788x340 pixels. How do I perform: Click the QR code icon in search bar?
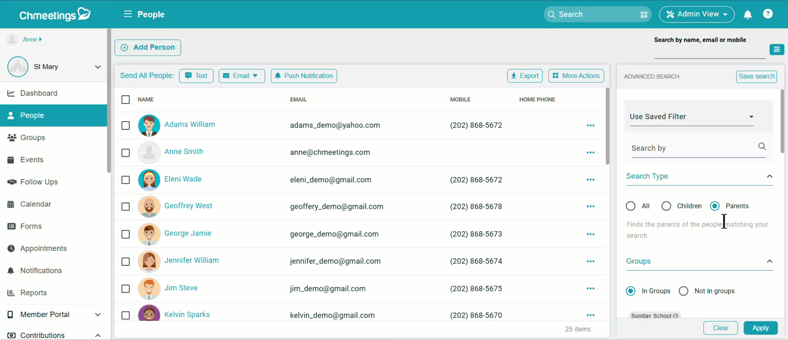coord(644,14)
